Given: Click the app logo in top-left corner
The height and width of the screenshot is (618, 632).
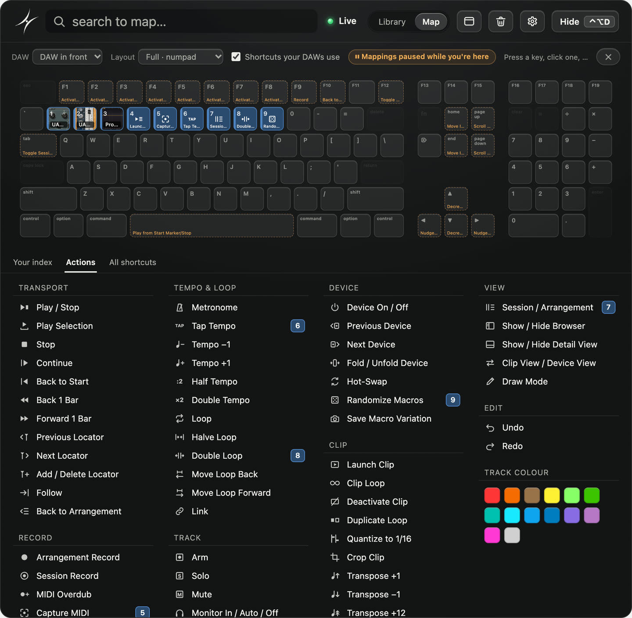Looking at the screenshot, I should [x=27, y=22].
